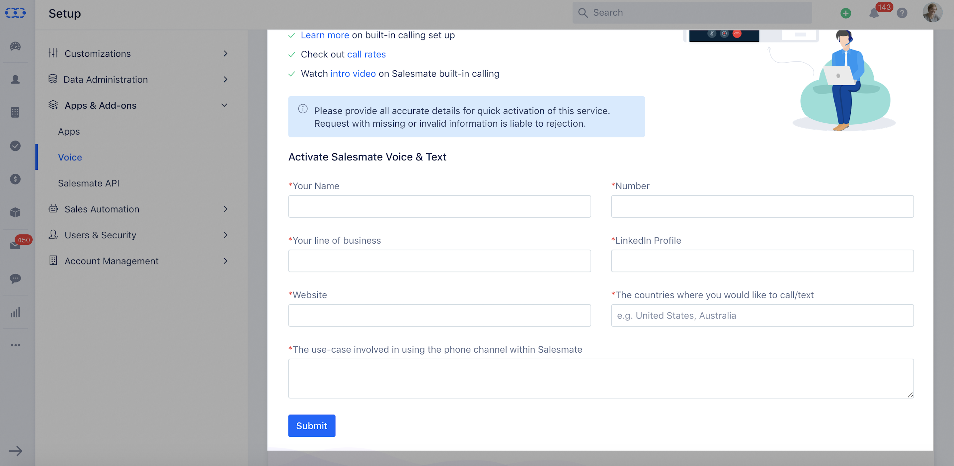Open the help question mark icon
The image size is (954, 466).
click(x=902, y=13)
